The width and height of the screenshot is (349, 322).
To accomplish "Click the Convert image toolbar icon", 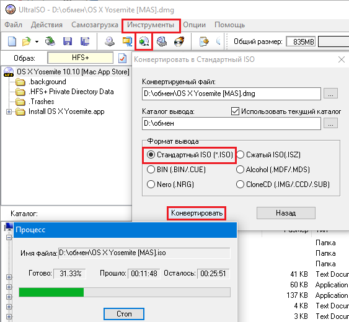I will click(144, 41).
